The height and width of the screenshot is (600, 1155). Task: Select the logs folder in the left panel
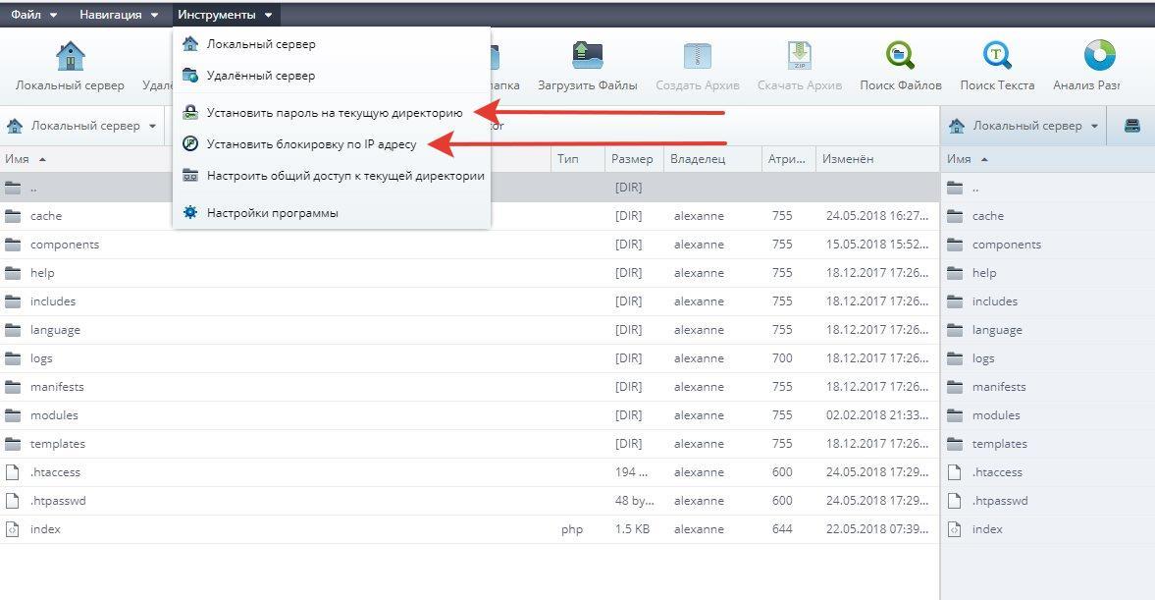pyautogui.click(x=469, y=358)
